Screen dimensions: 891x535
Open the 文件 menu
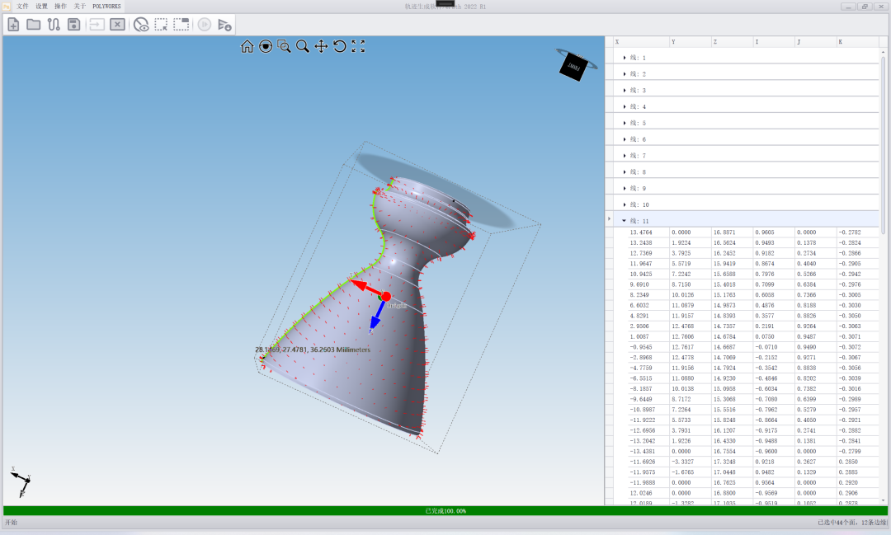[22, 6]
